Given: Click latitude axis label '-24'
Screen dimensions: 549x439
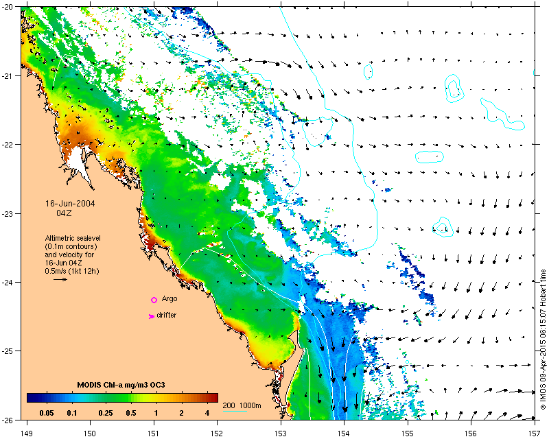Looking at the screenshot, I should 7,282.
